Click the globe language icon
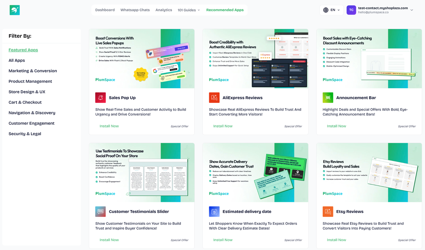 click(326, 10)
